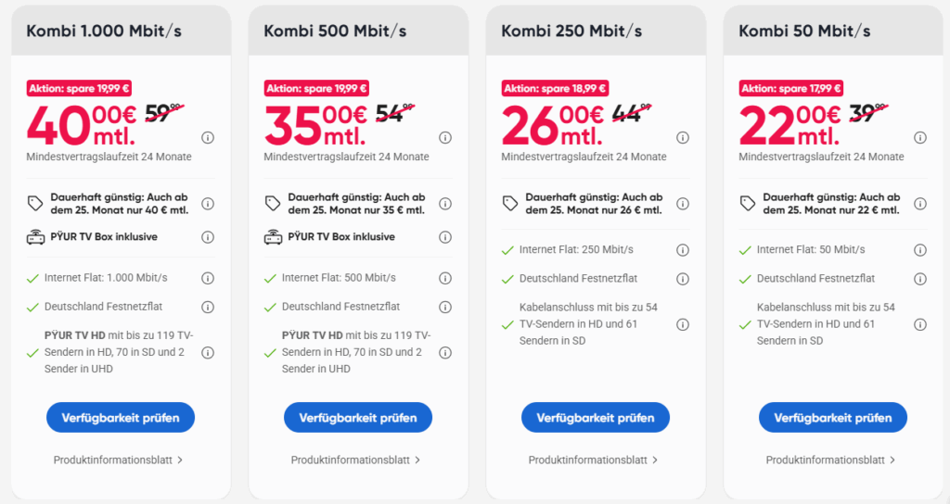Screen dimensions: 950x504
Task: Click Verfügbarkeit prüfen for Kombi 1.000 Mbit/s
Action: (x=121, y=418)
